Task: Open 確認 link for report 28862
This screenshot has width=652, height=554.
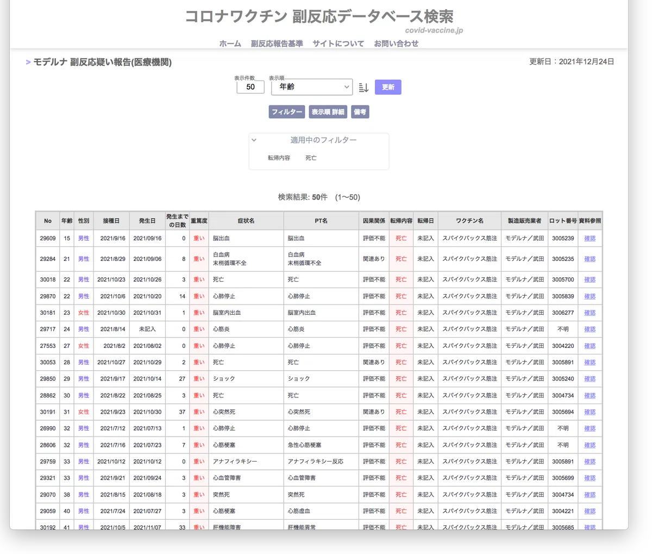Action: 590,395
